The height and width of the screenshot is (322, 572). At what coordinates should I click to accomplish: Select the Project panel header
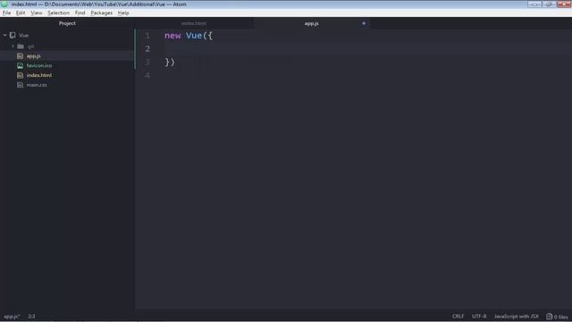click(67, 23)
